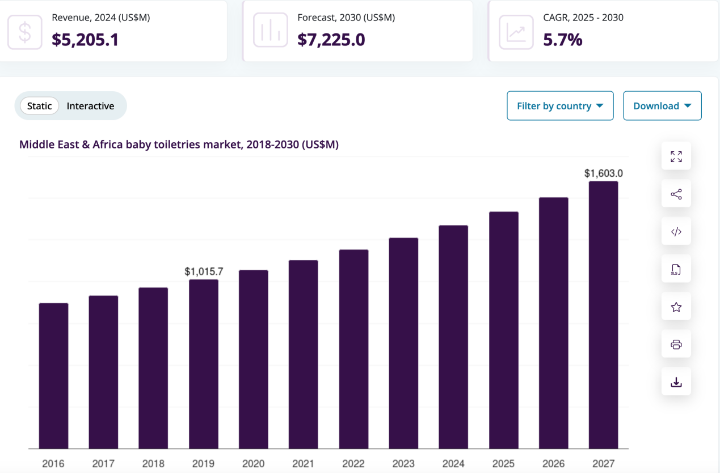Image resolution: width=720 pixels, height=473 pixels.
Task: Print the chart using printer icon
Action: point(676,344)
